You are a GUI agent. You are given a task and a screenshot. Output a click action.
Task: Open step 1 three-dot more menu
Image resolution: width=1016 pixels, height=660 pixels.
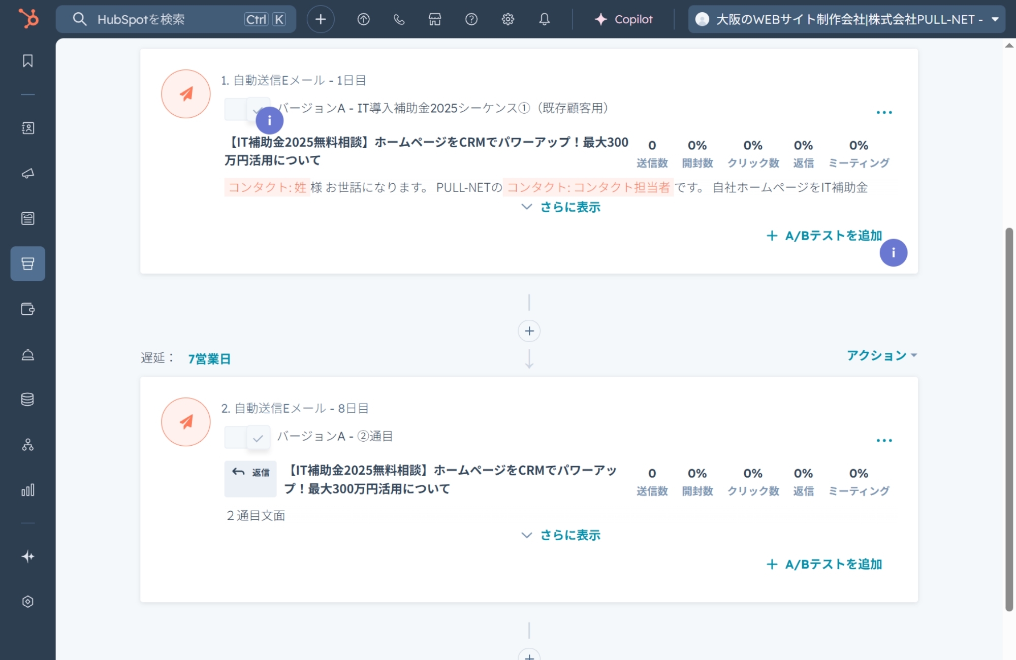pos(884,112)
